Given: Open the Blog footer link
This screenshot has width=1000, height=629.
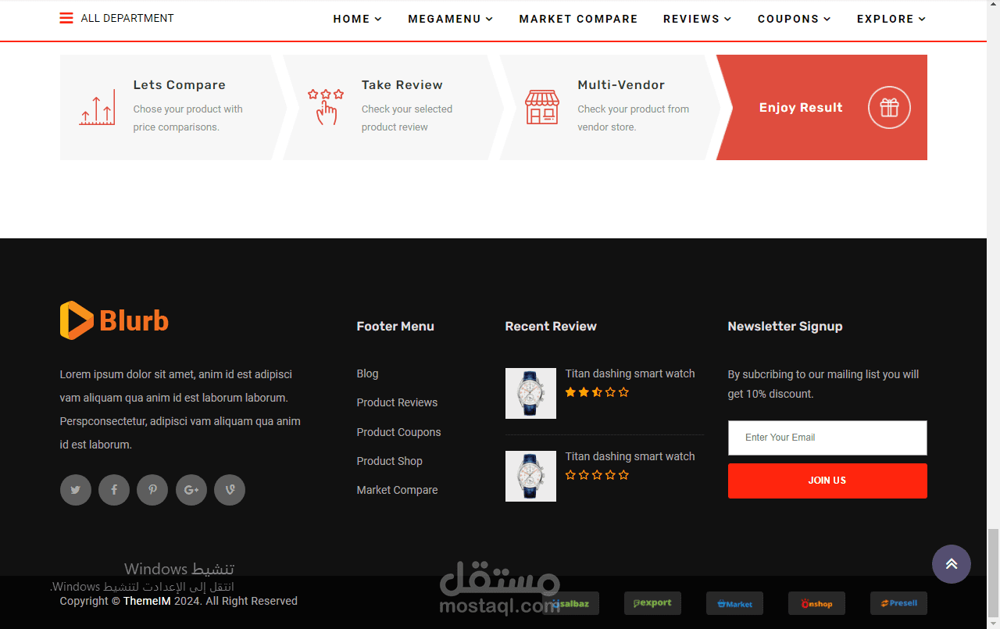Looking at the screenshot, I should pos(367,373).
